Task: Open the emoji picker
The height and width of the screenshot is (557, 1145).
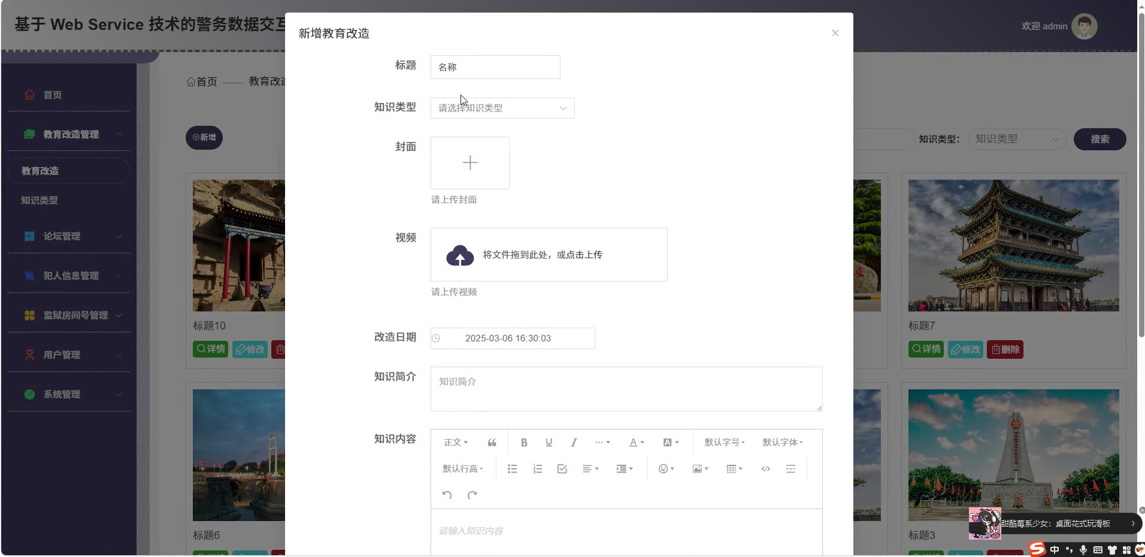Action: click(666, 469)
